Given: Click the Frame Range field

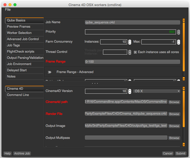Looking at the screenshot, I should 132,62.
